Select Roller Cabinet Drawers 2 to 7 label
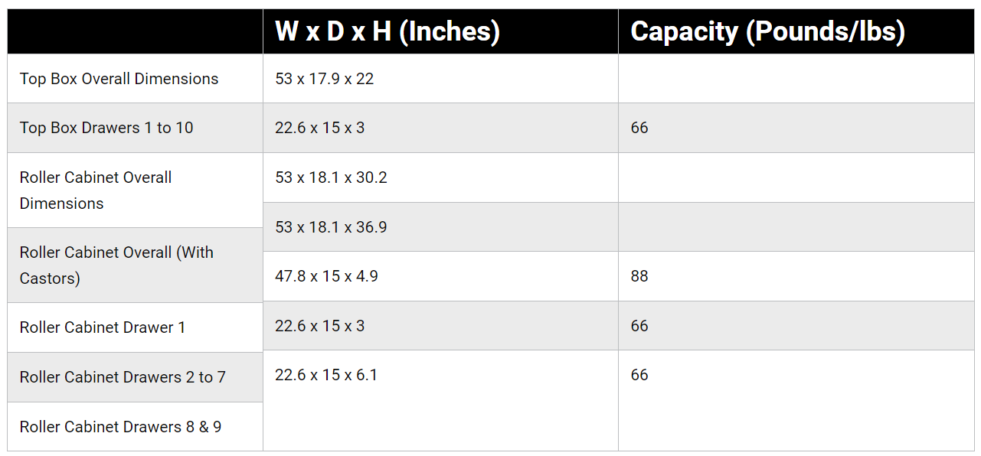This screenshot has width=981, height=456. point(123,377)
